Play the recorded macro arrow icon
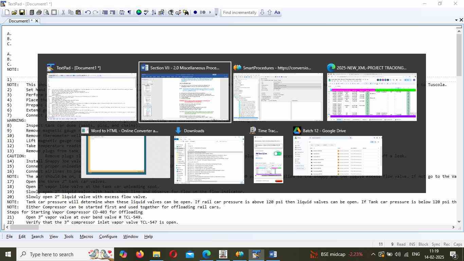 [210, 12]
